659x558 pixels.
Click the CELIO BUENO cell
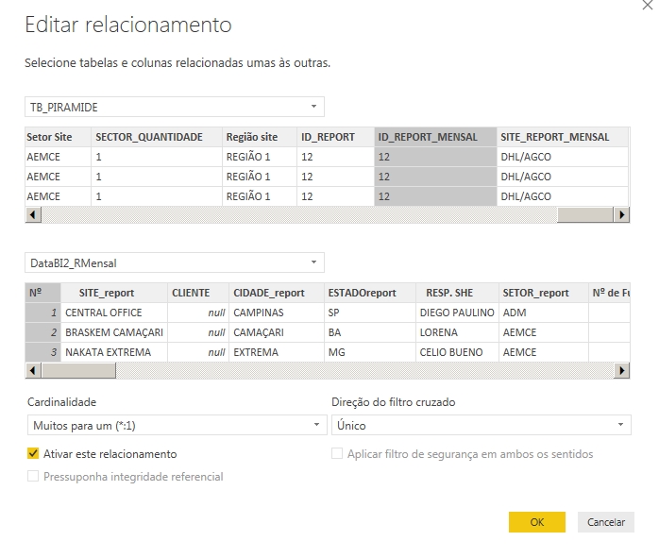point(457,352)
